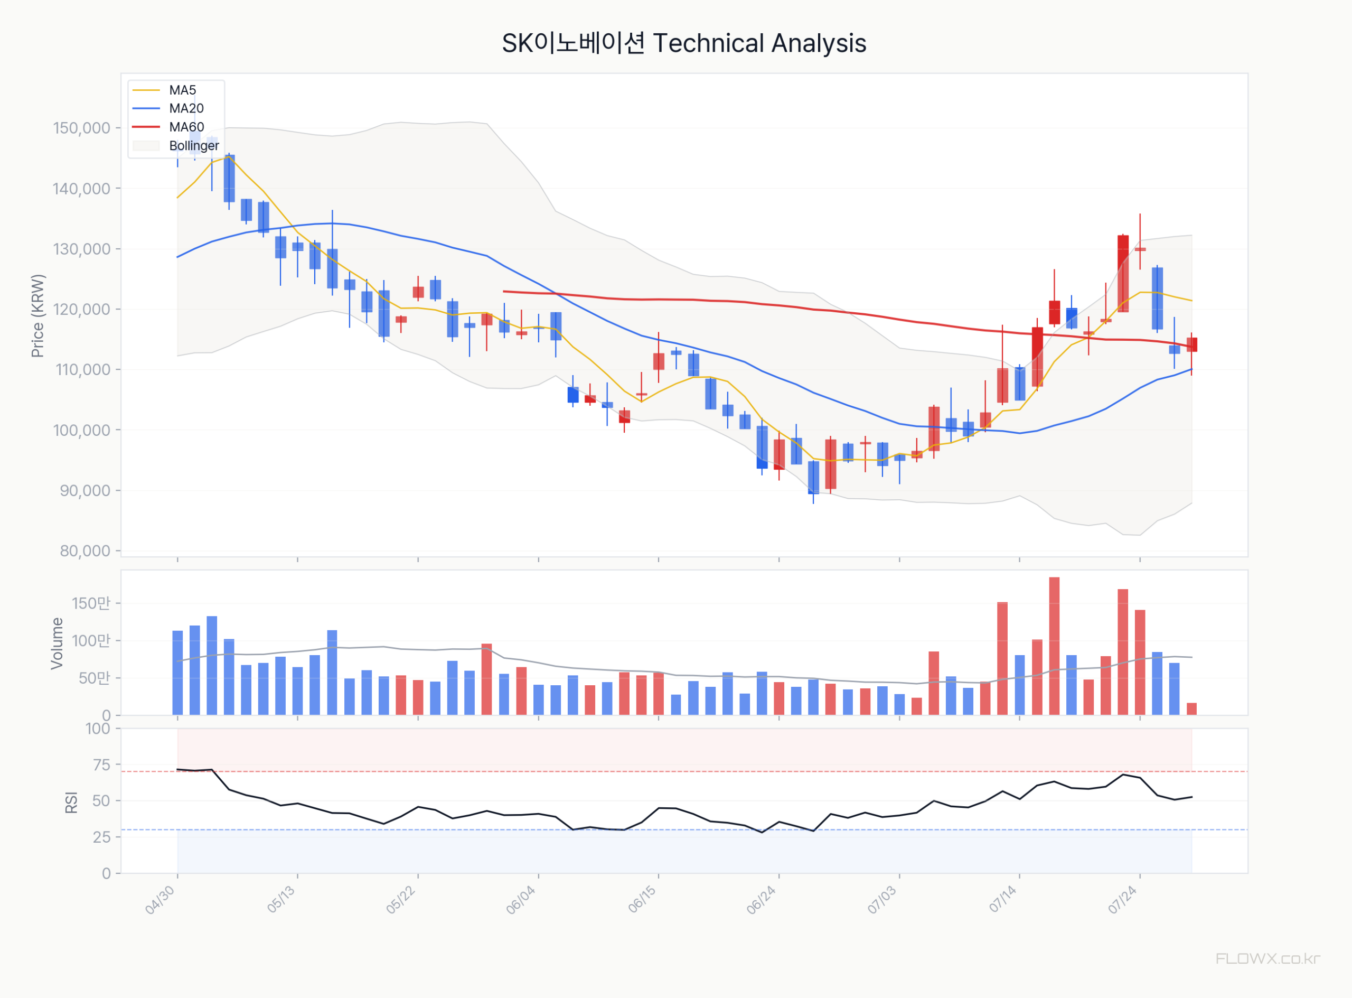Image resolution: width=1352 pixels, height=998 pixels.
Task: Click the 07/14 date label
Action: point(1003,899)
